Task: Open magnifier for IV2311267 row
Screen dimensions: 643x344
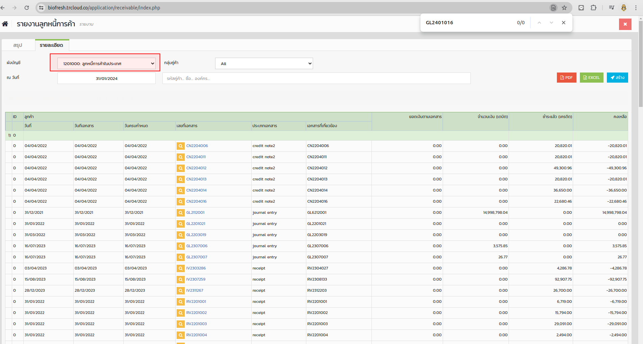Action: [x=181, y=291]
